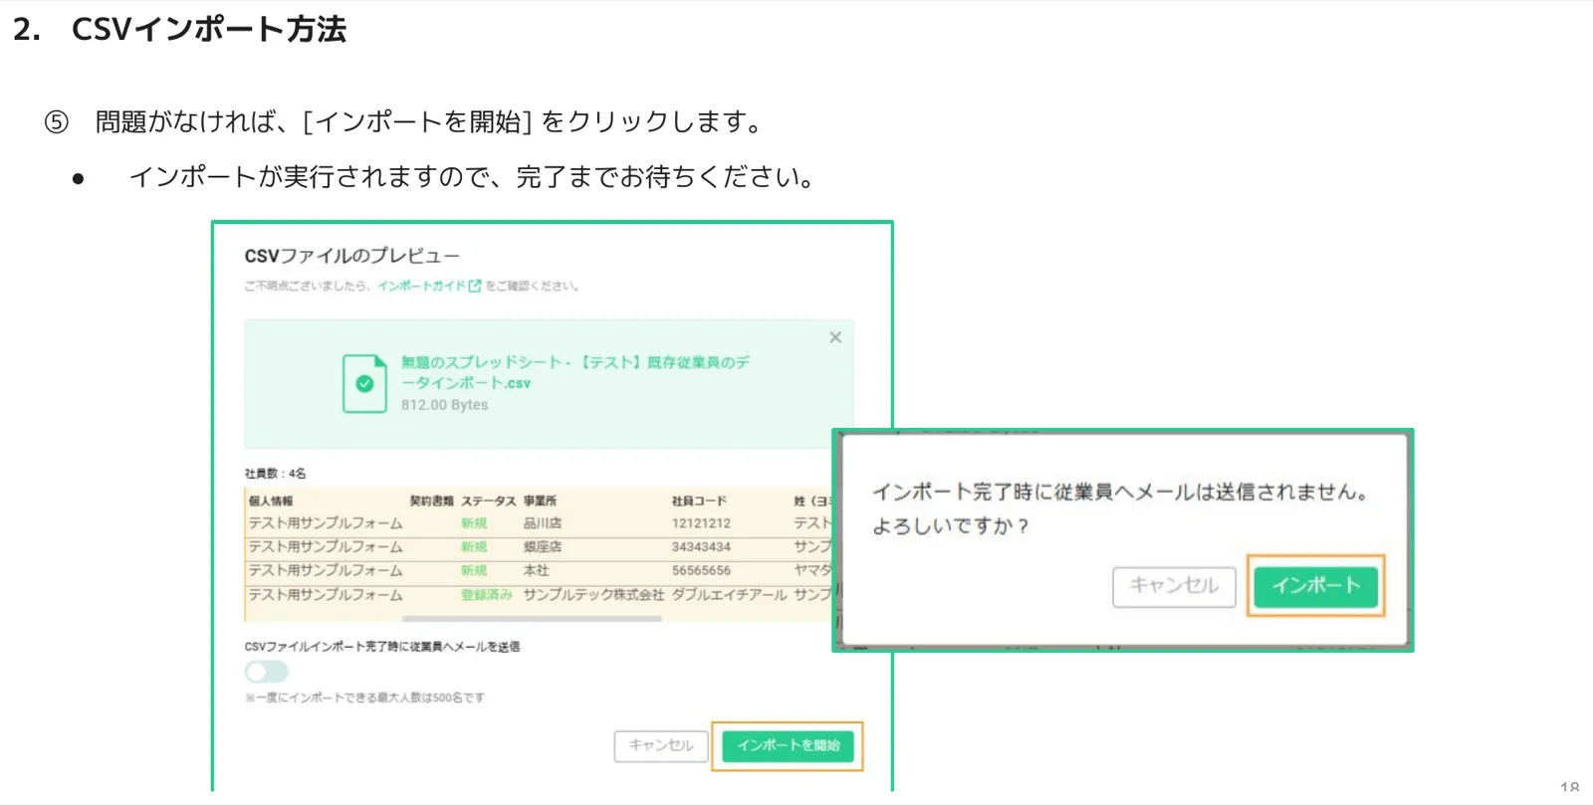Click the uploaded CSV file check icon
The width and height of the screenshot is (1593, 805).
tap(364, 383)
